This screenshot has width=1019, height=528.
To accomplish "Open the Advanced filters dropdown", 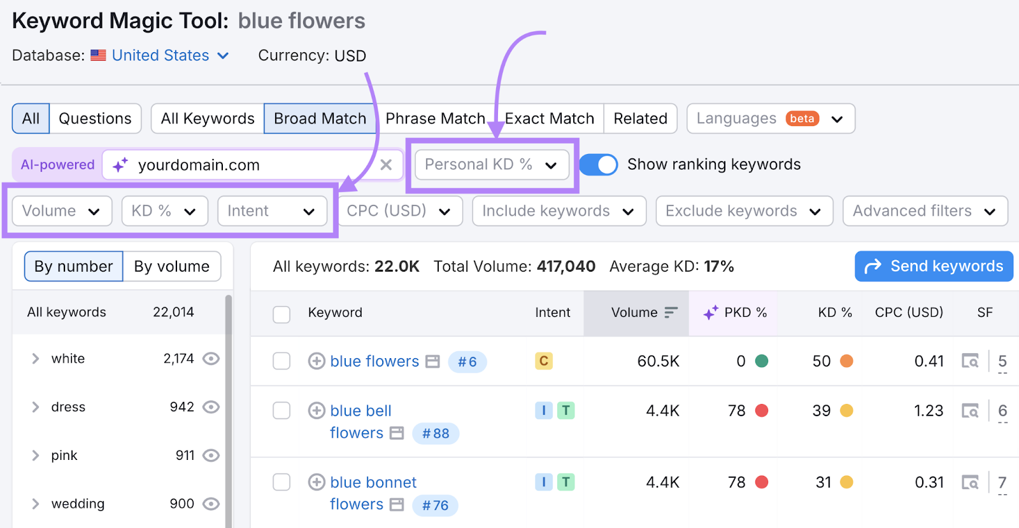I will pos(925,211).
